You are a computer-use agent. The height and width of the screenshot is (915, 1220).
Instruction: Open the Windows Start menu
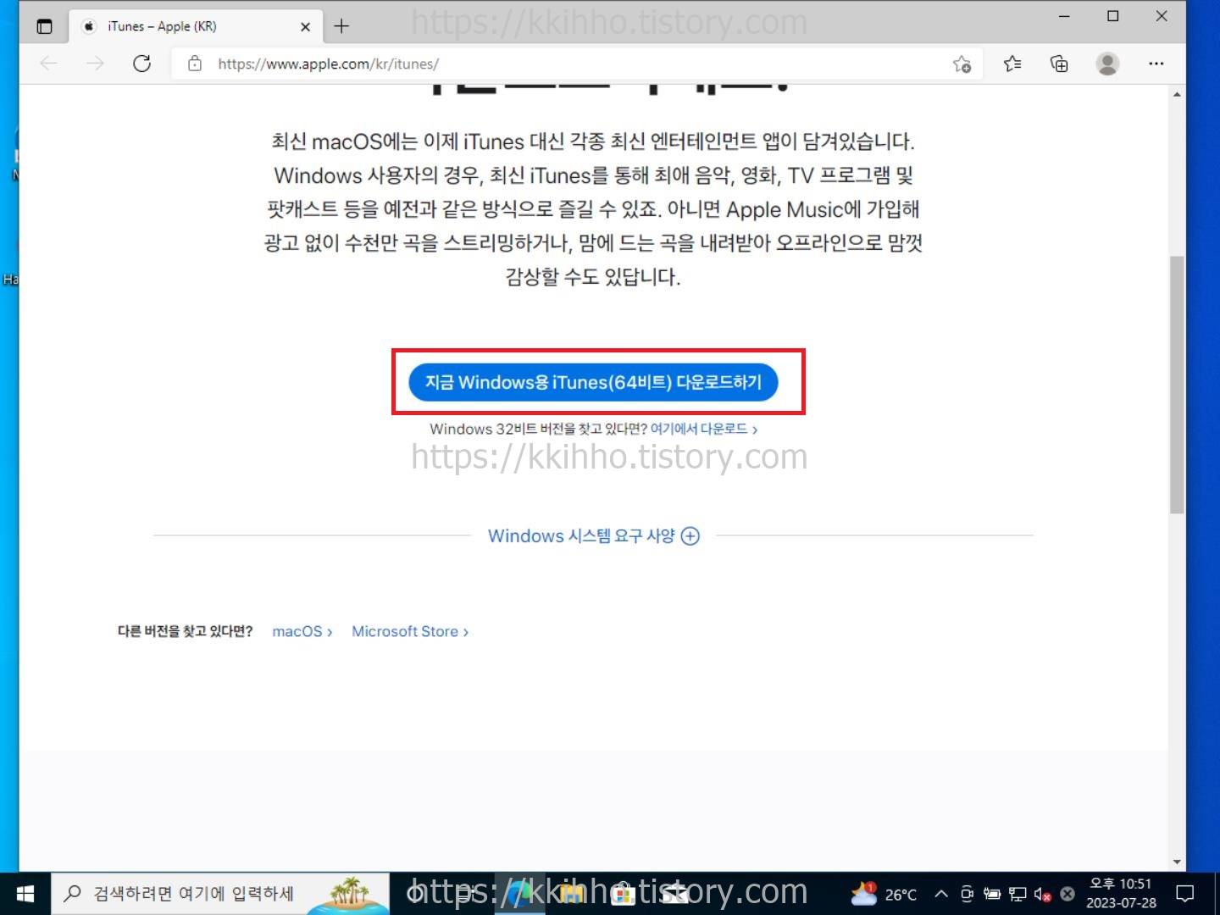(x=25, y=894)
